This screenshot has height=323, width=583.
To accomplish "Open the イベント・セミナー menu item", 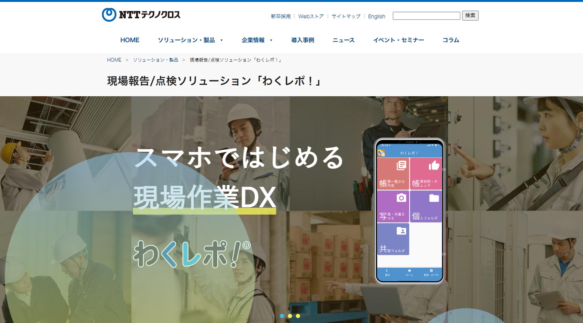I will click(x=398, y=40).
